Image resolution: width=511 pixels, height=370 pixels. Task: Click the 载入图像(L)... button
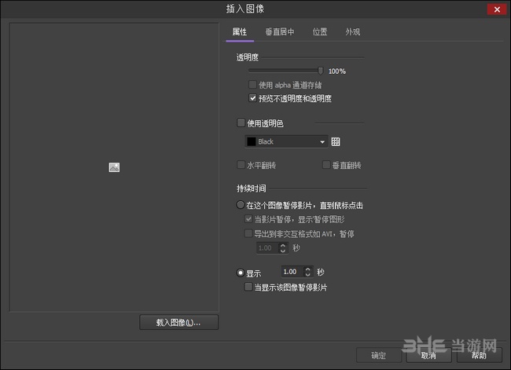coord(179,322)
